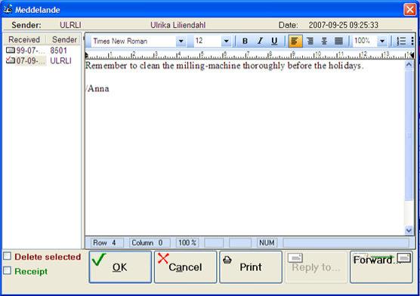Image resolution: width=420 pixels, height=296 pixels.
Task: Toggle Bold formatting
Action: (x=245, y=41)
